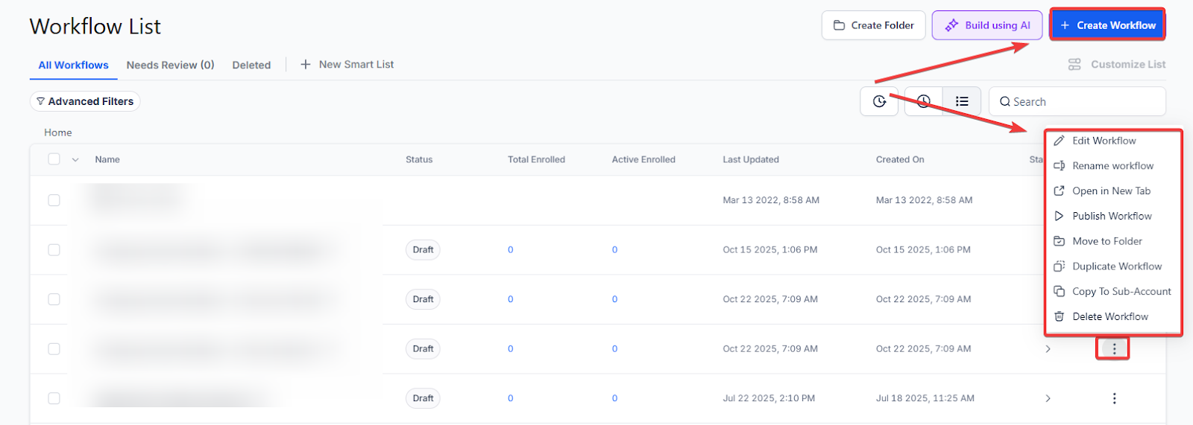Click the red-highlighted three-dot menu icon

[x=1114, y=348]
